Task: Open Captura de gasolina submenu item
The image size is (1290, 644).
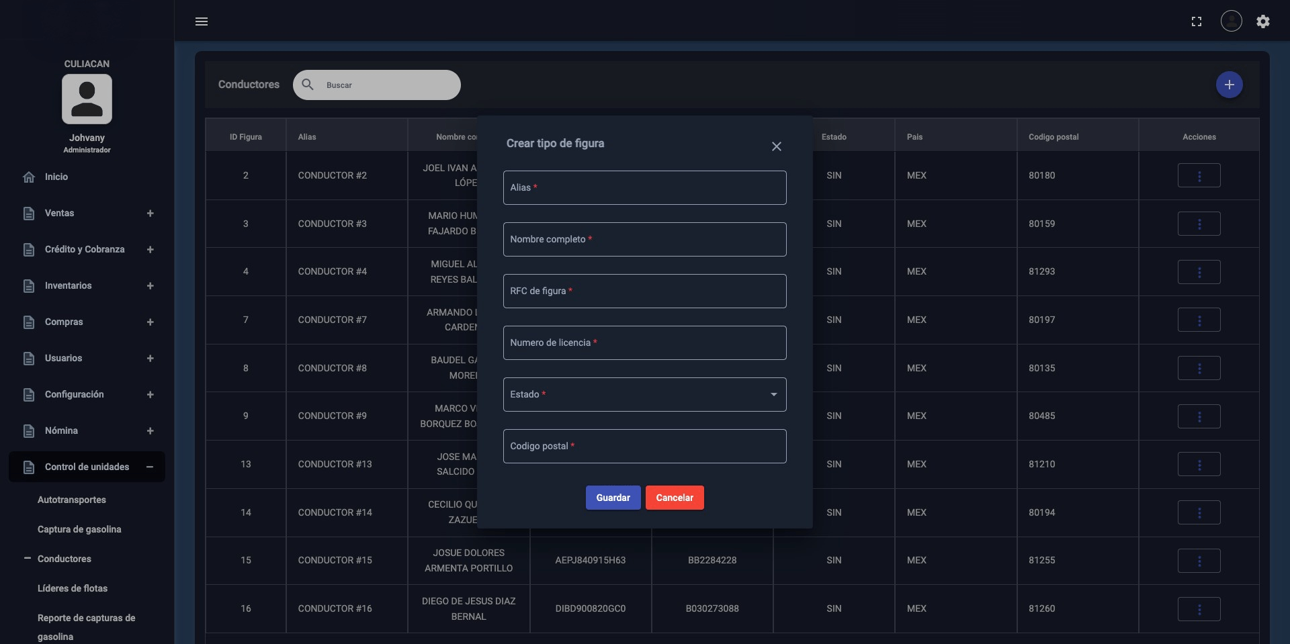Action: pos(79,529)
